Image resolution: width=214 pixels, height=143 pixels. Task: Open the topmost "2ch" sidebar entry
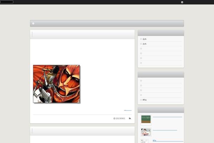144,39
